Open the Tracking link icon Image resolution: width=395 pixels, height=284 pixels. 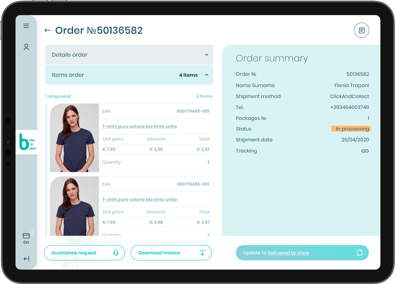365,151
